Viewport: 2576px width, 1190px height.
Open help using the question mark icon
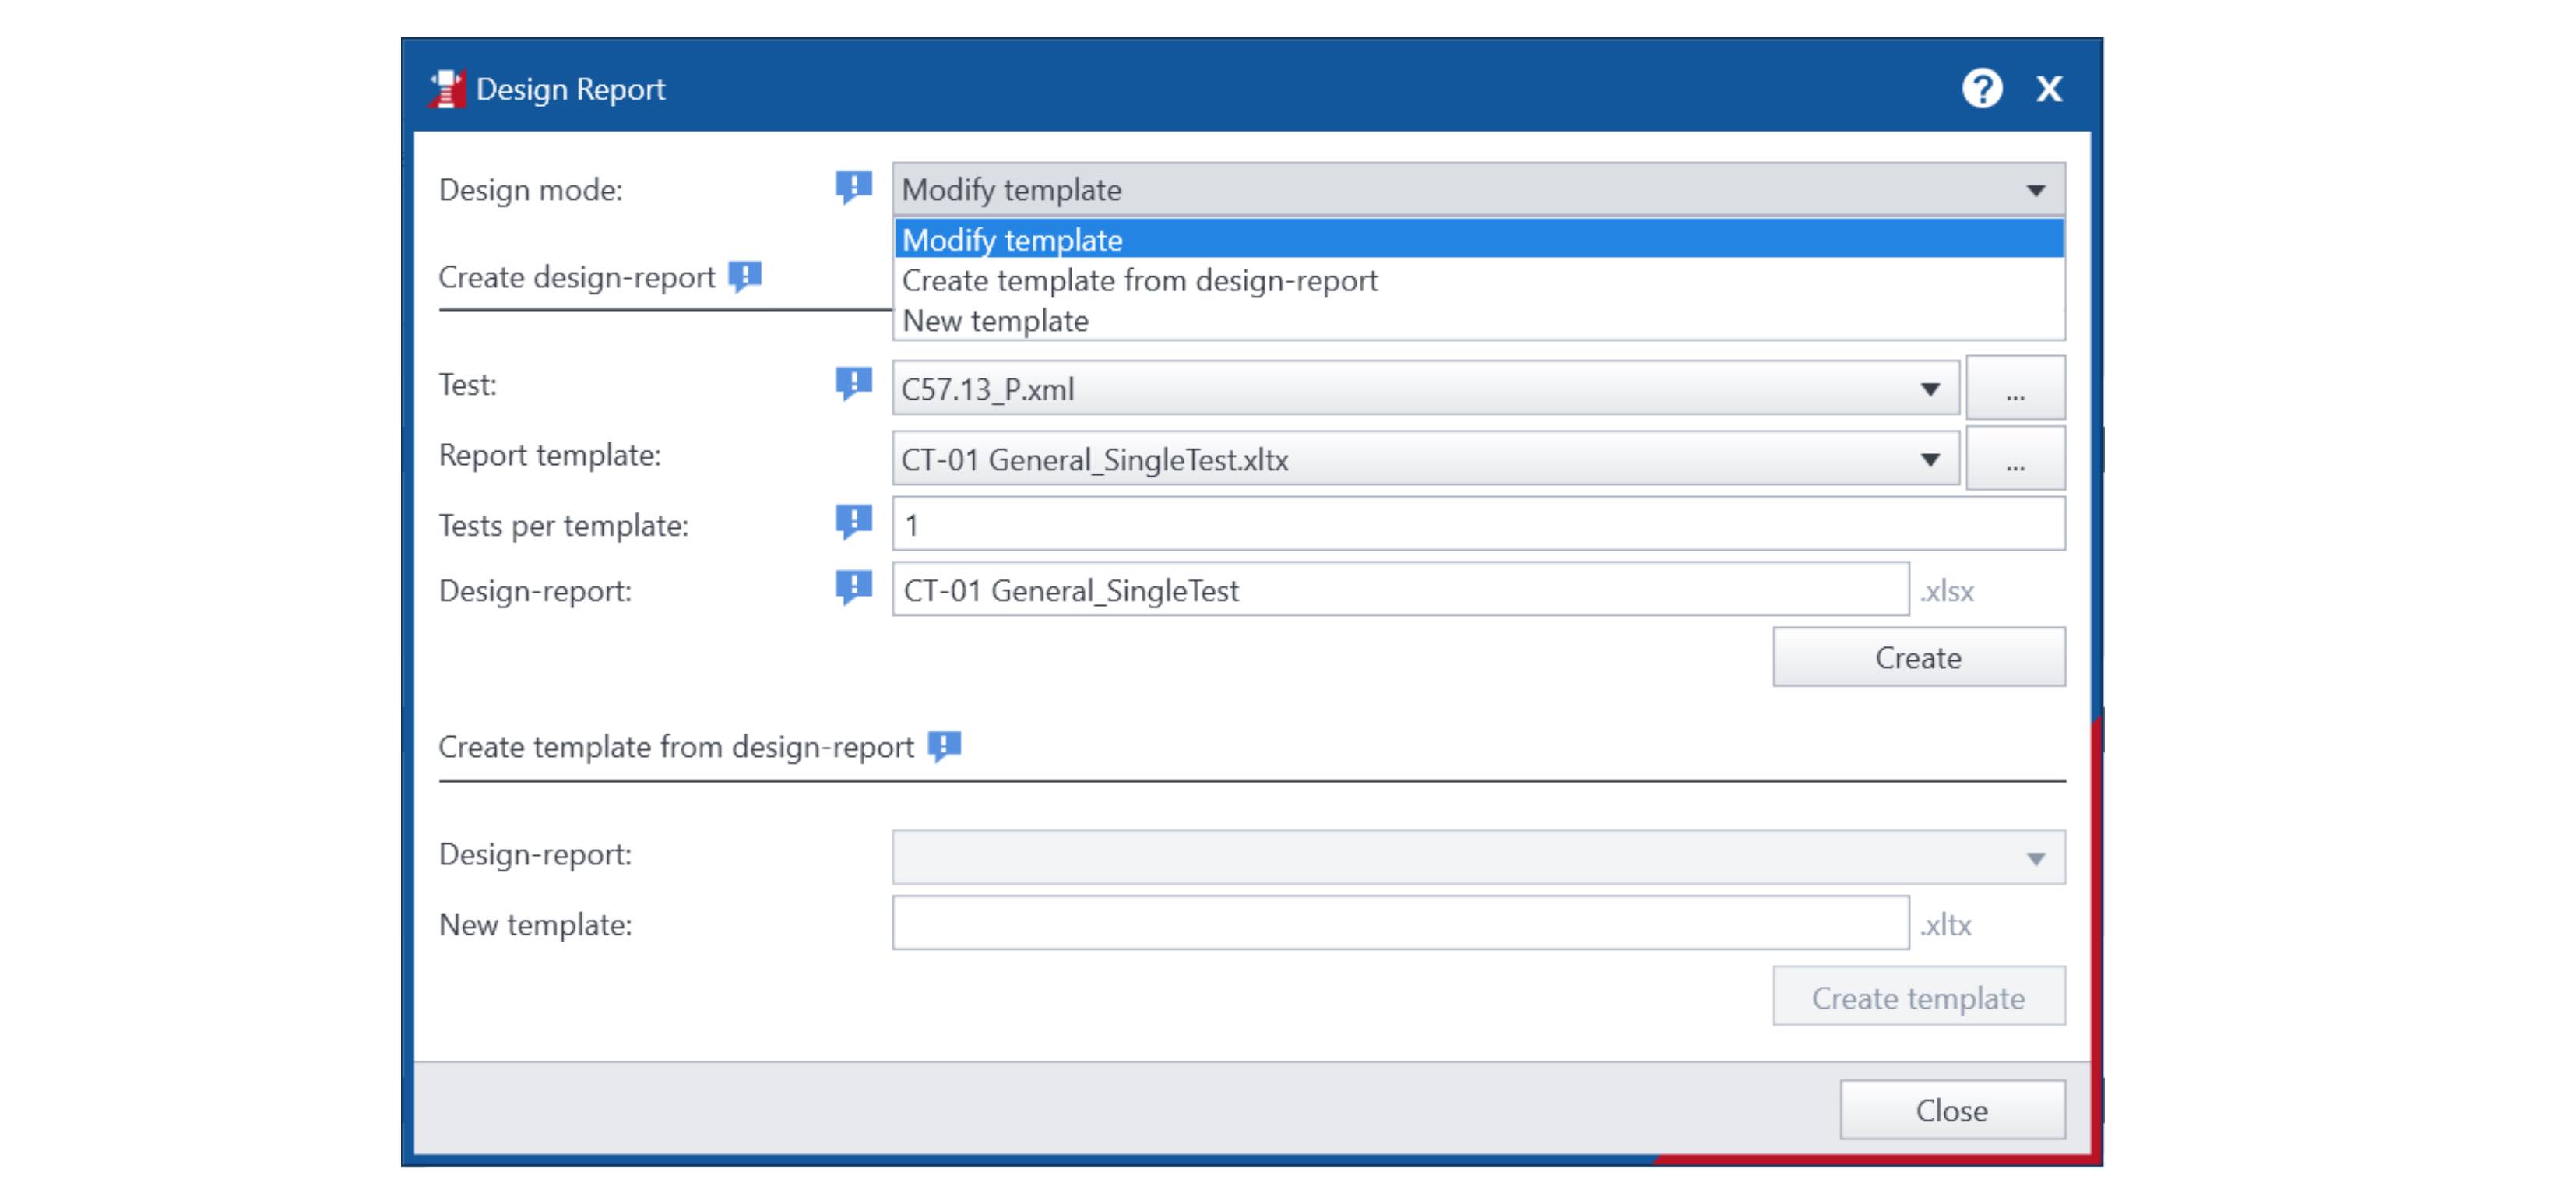pos(1982,89)
